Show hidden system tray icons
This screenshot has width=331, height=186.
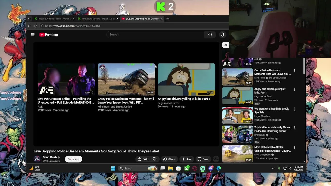coord(273,168)
